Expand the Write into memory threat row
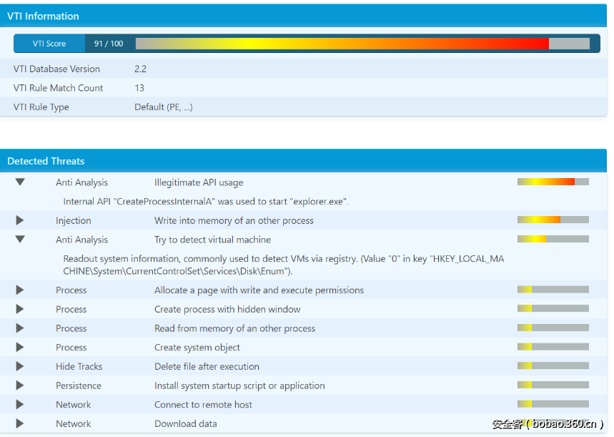 (x=20, y=220)
